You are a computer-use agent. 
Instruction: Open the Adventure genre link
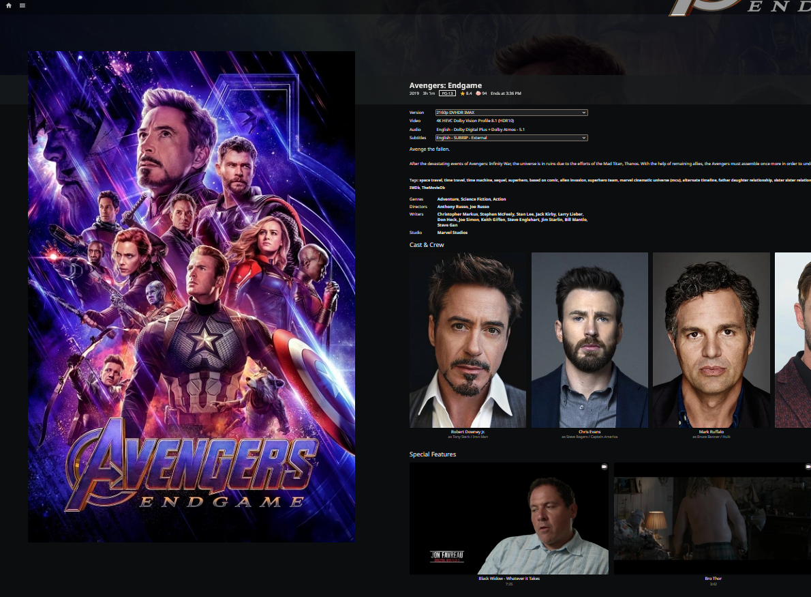[448, 199]
